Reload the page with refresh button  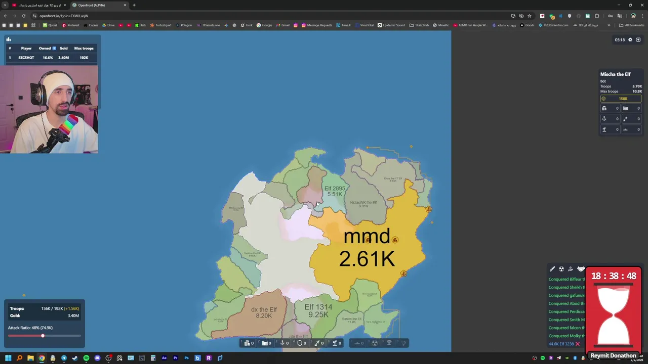pos(23,16)
